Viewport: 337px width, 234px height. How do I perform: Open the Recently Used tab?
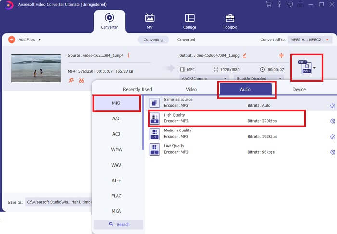click(x=137, y=89)
